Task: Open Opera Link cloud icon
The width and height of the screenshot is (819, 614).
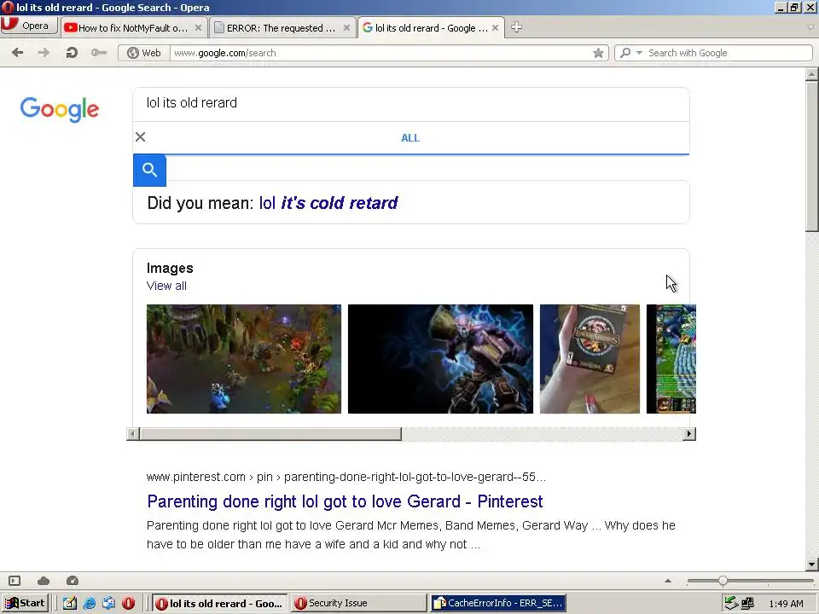Action: click(44, 581)
